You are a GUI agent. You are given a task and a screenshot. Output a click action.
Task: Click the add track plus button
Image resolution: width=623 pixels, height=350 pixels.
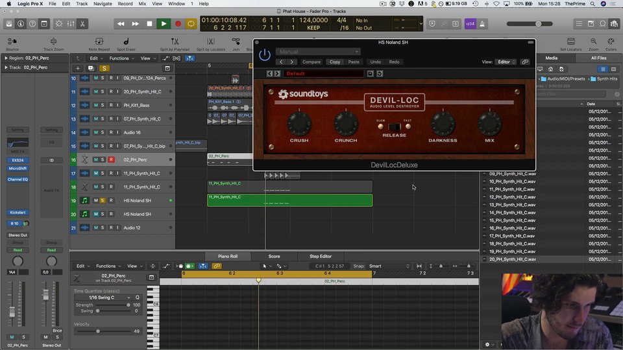pos(78,68)
